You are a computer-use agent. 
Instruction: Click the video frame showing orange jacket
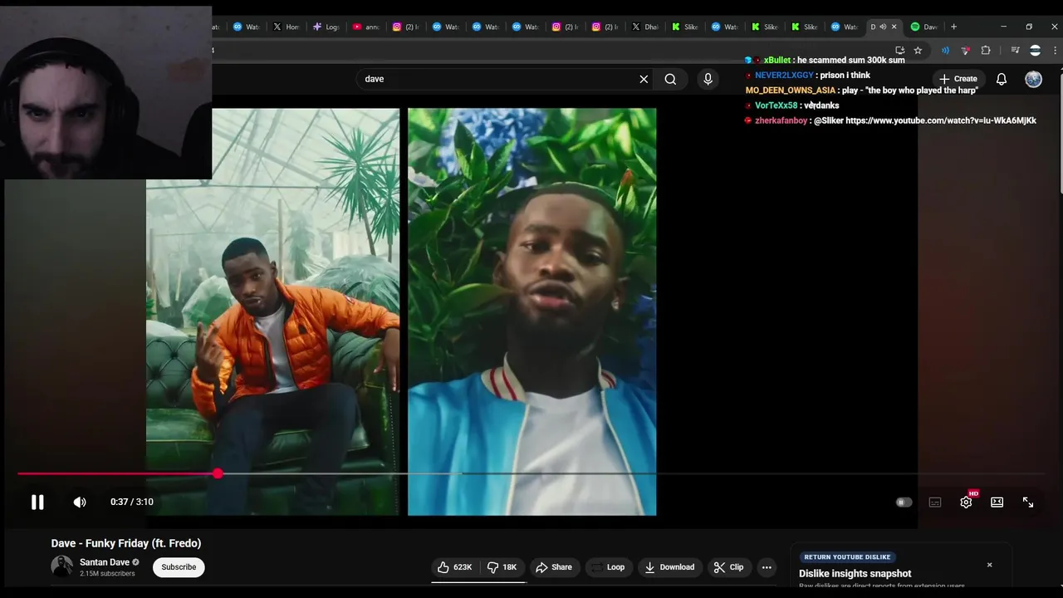click(x=272, y=311)
